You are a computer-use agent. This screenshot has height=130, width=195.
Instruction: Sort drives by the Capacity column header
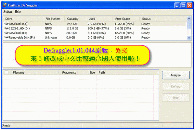75,19
